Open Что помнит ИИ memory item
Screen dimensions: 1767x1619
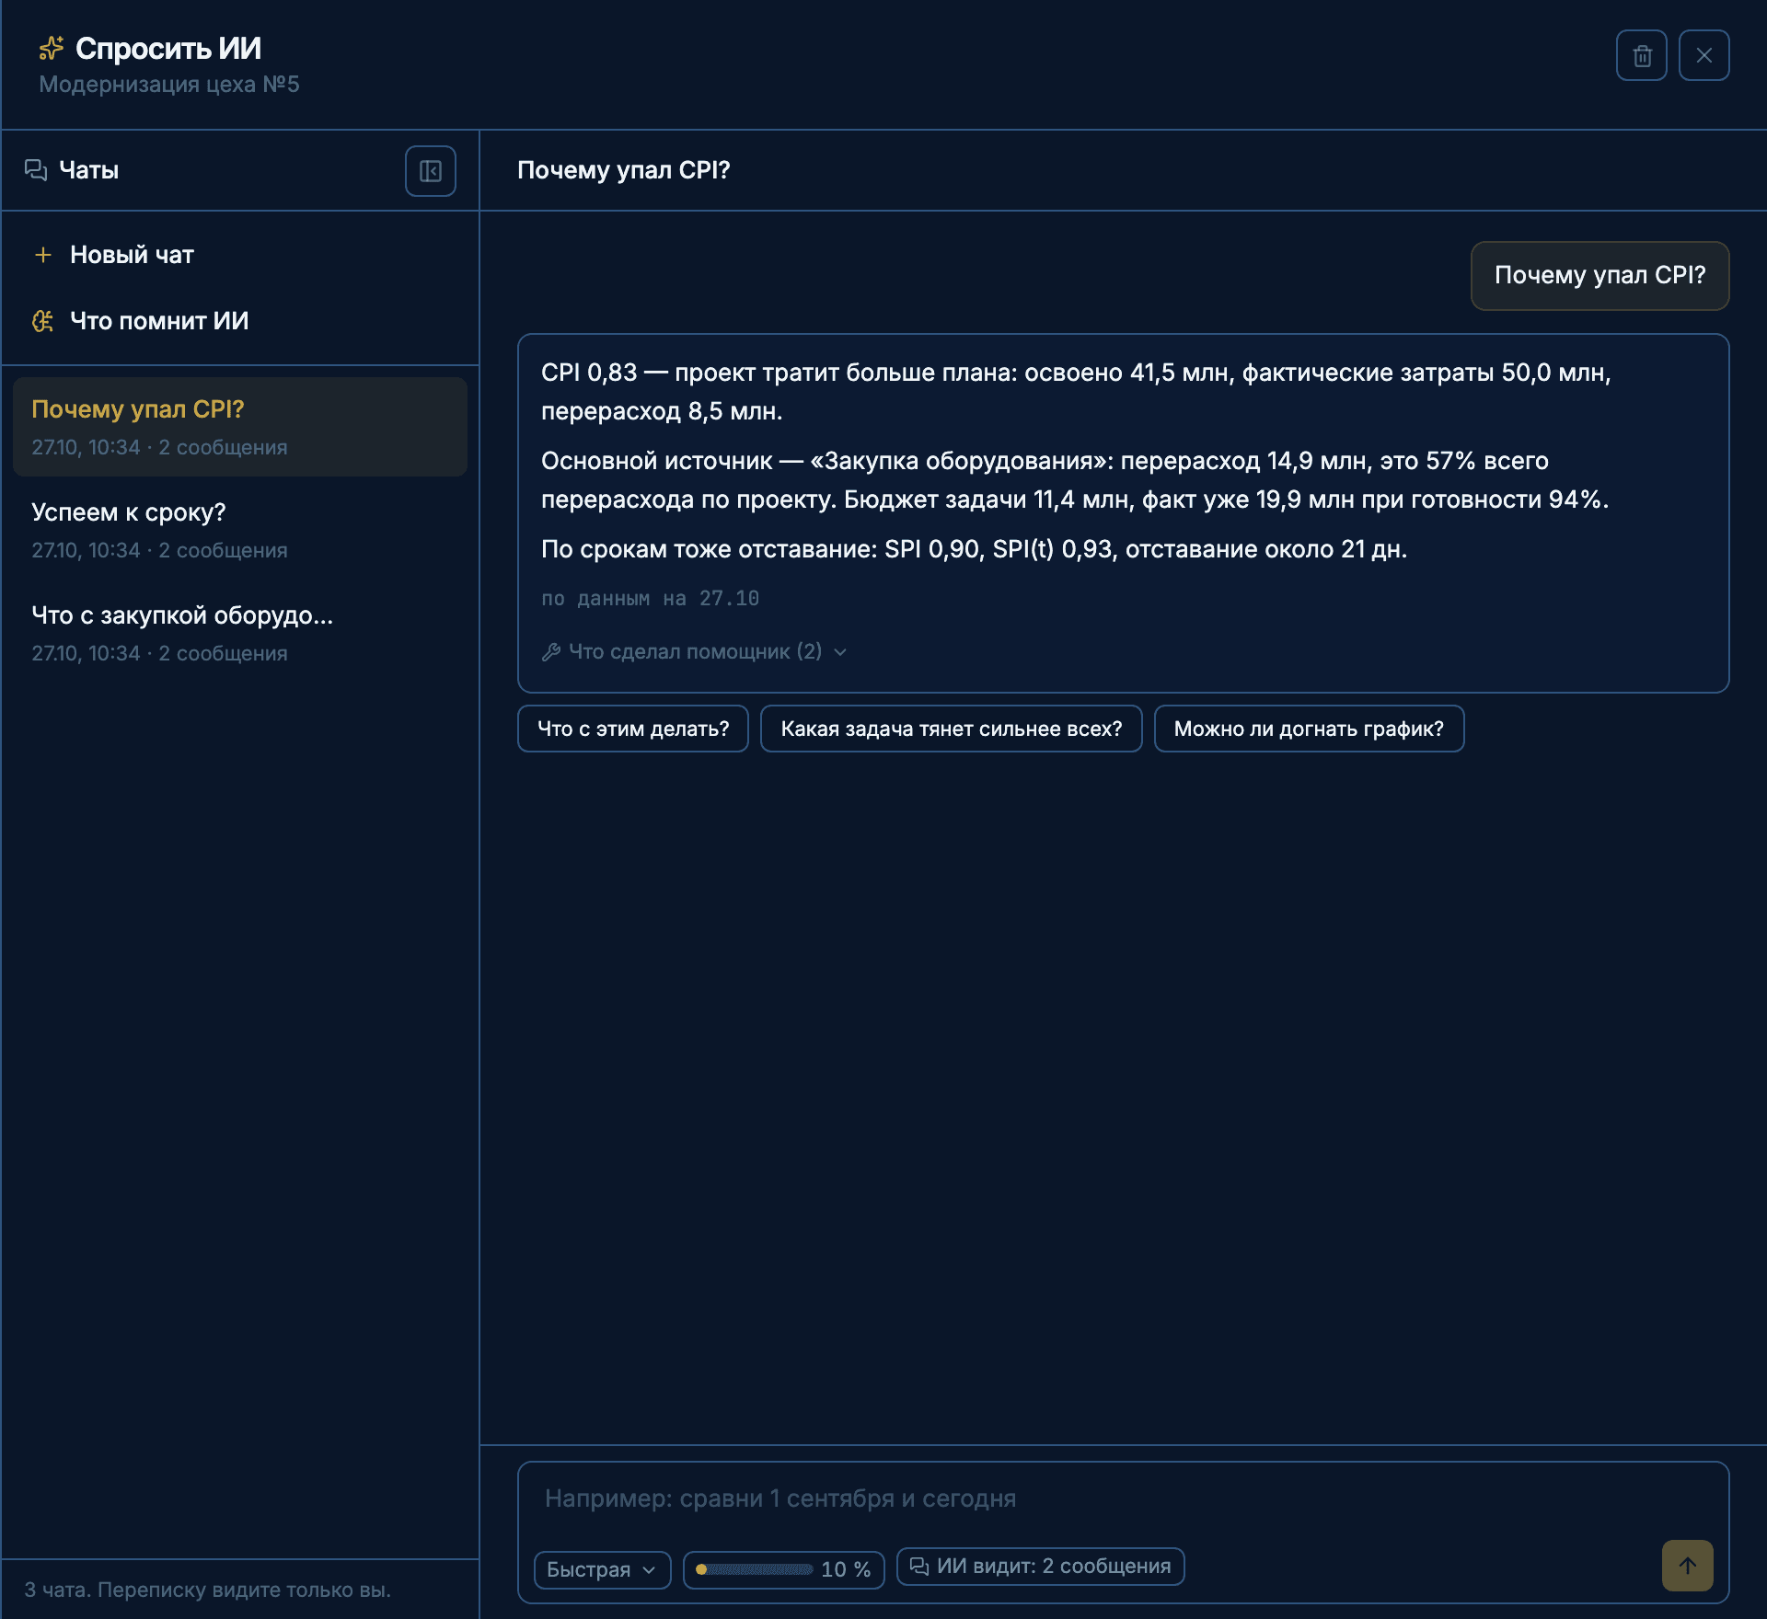click(240, 321)
